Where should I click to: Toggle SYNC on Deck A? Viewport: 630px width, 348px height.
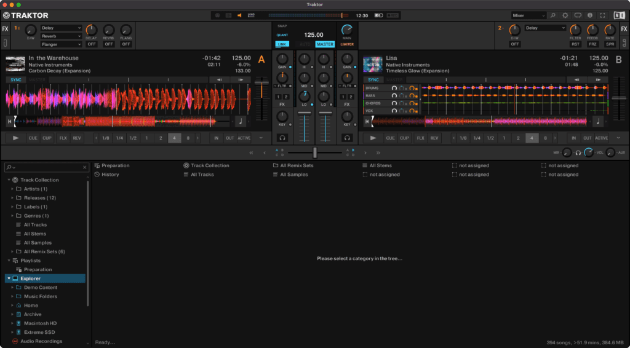point(15,80)
